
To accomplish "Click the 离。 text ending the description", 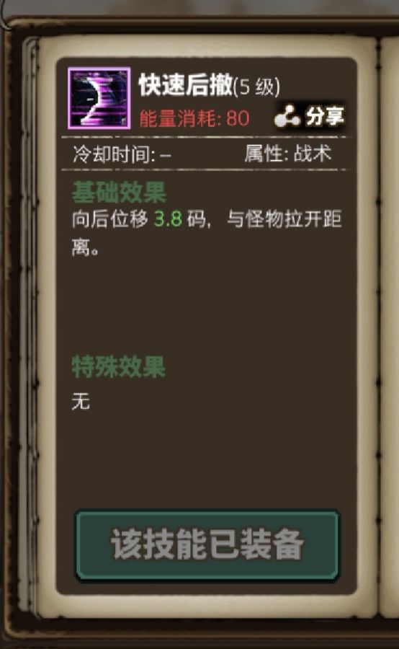I will 86,248.
